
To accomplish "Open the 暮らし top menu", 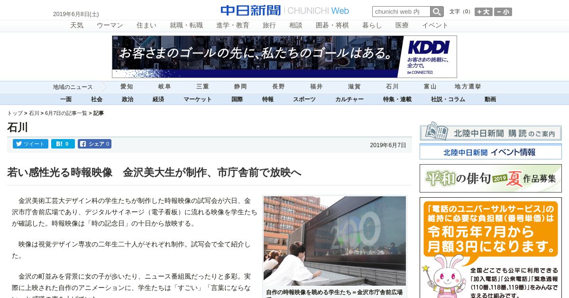I will [x=372, y=26].
